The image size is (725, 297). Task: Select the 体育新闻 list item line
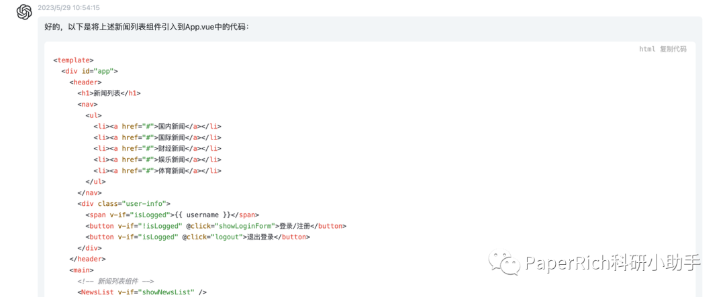pos(157,171)
